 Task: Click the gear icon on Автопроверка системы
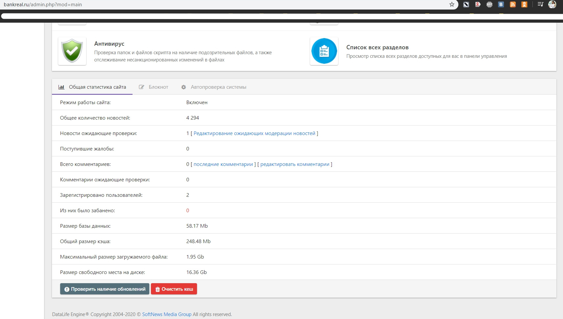click(184, 87)
